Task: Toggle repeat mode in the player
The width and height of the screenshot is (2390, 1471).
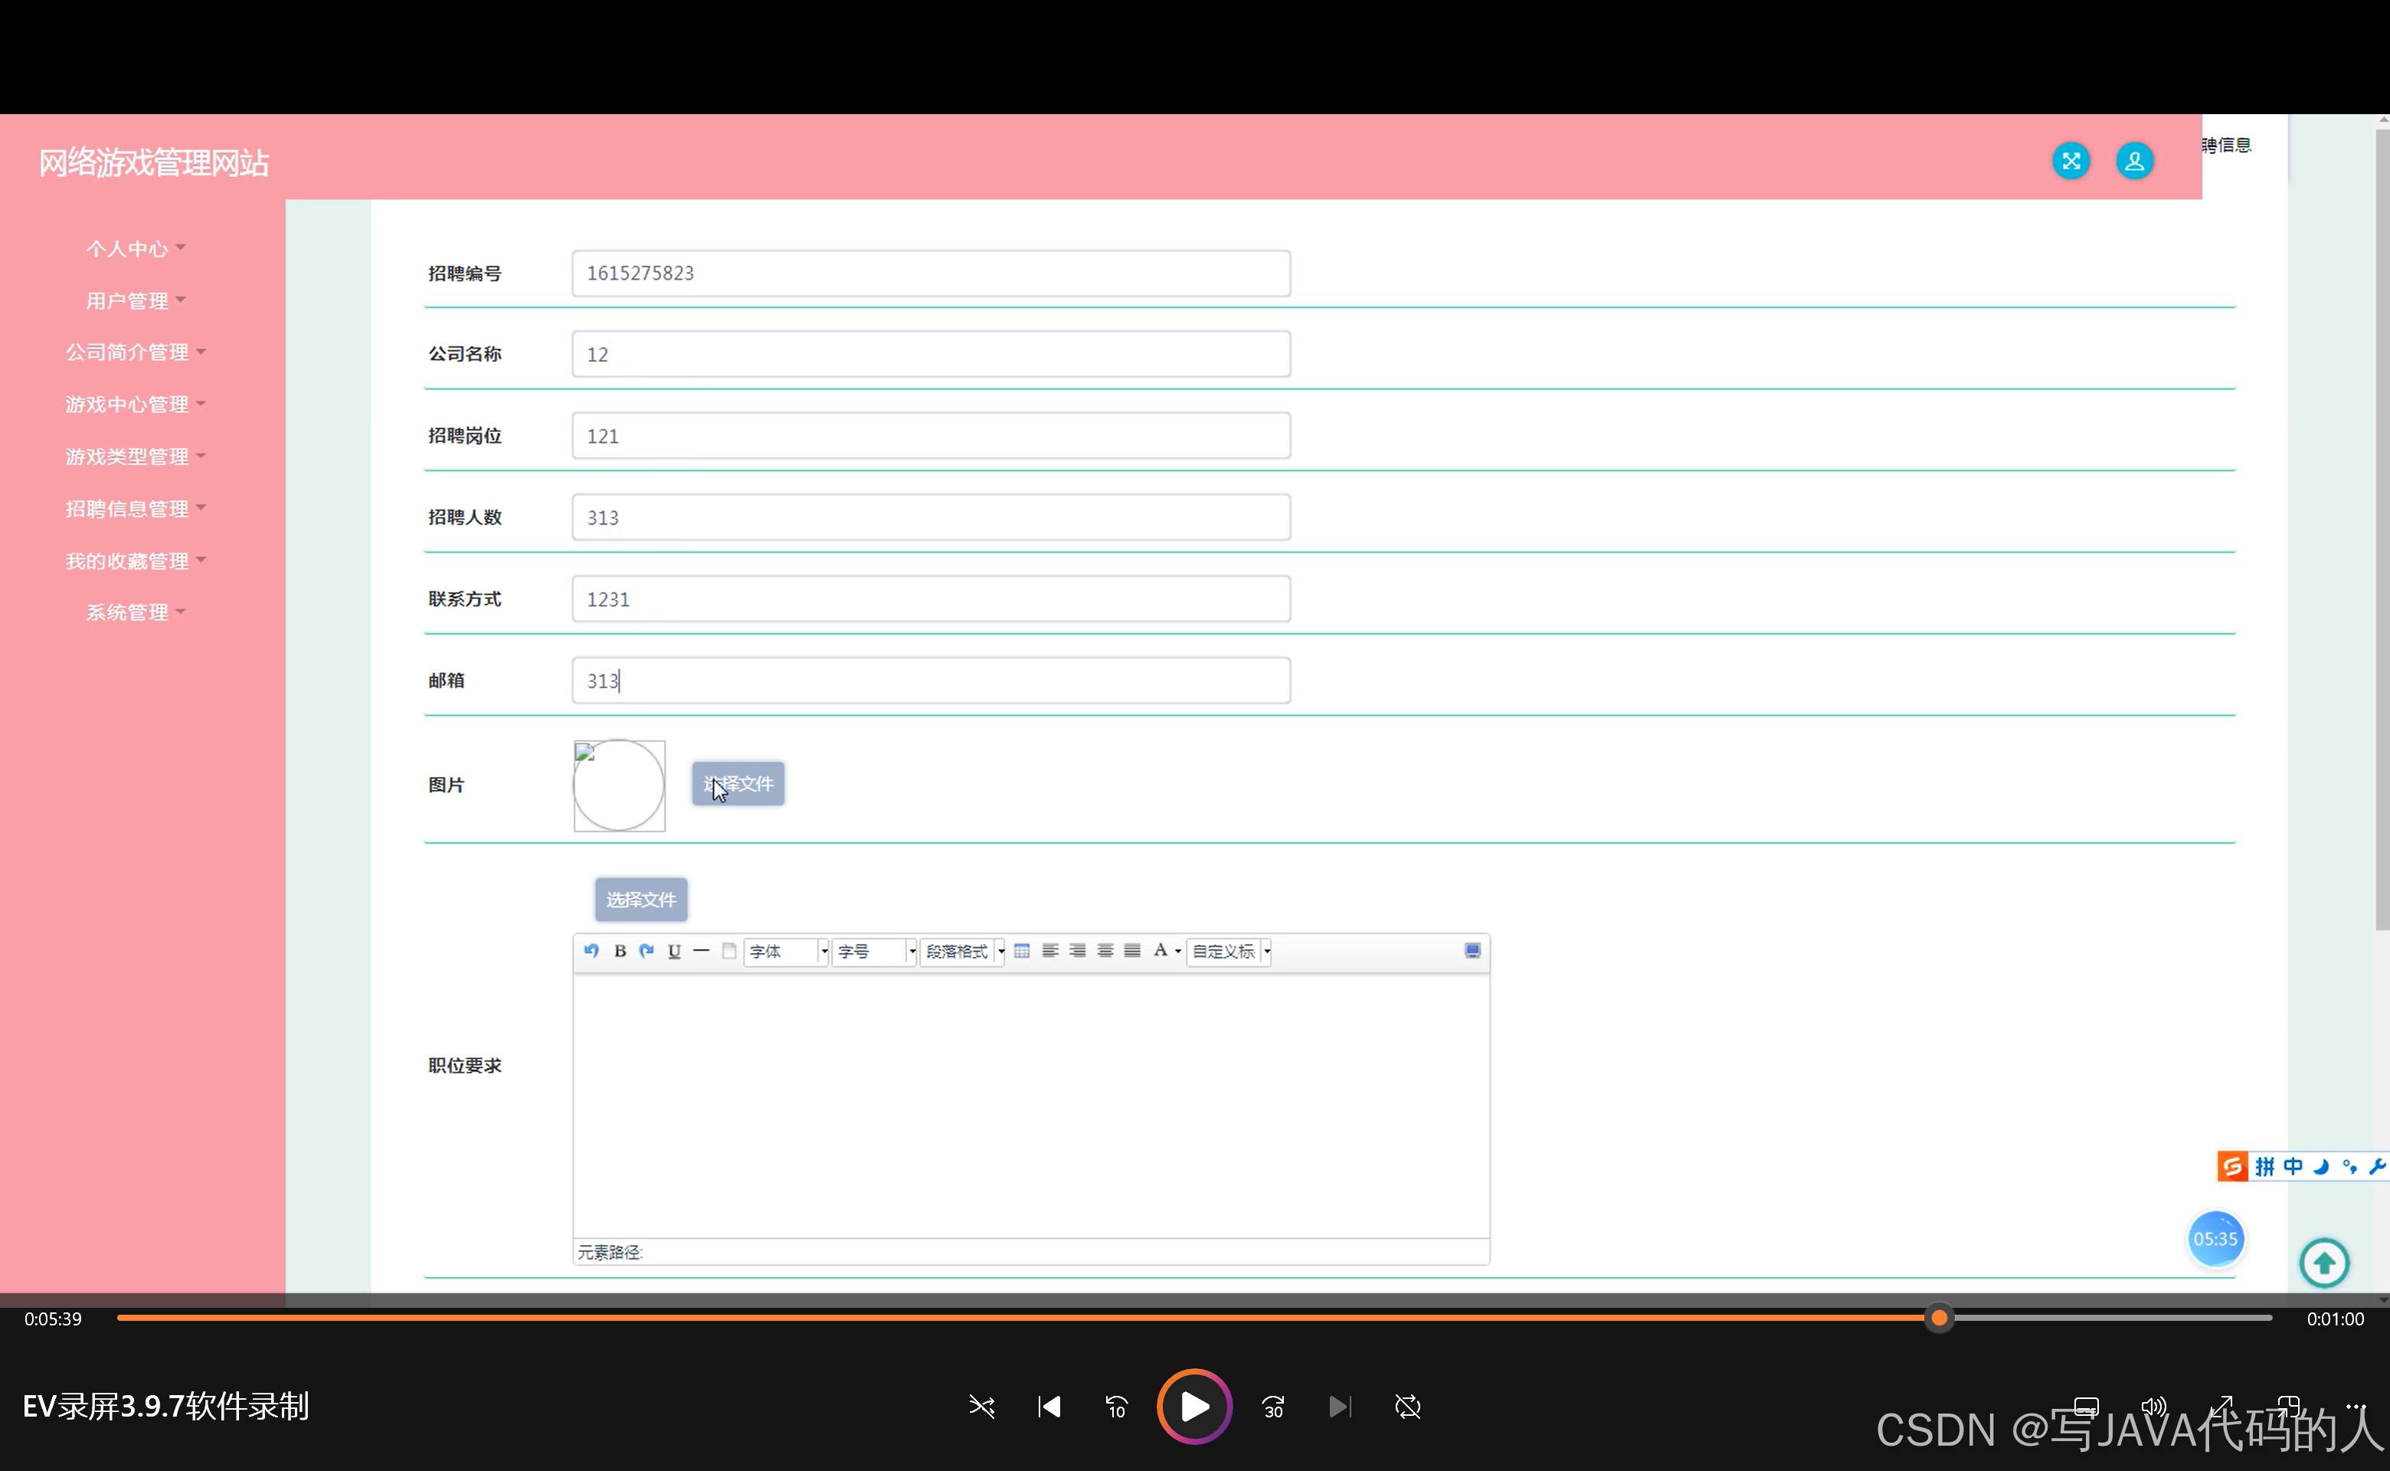Action: tap(1407, 1407)
